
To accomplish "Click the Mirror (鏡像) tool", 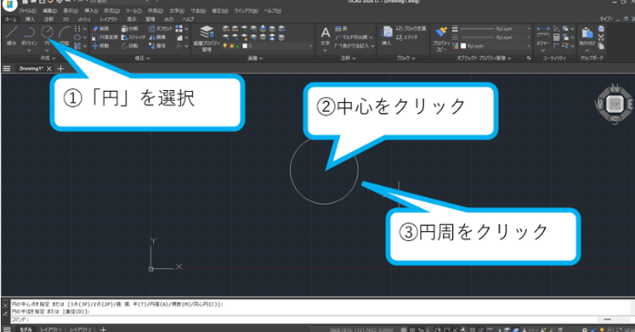I will click(157, 37).
